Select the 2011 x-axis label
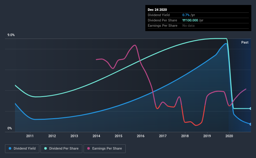Screen dimensions: 256x158 (x=30, y=136)
